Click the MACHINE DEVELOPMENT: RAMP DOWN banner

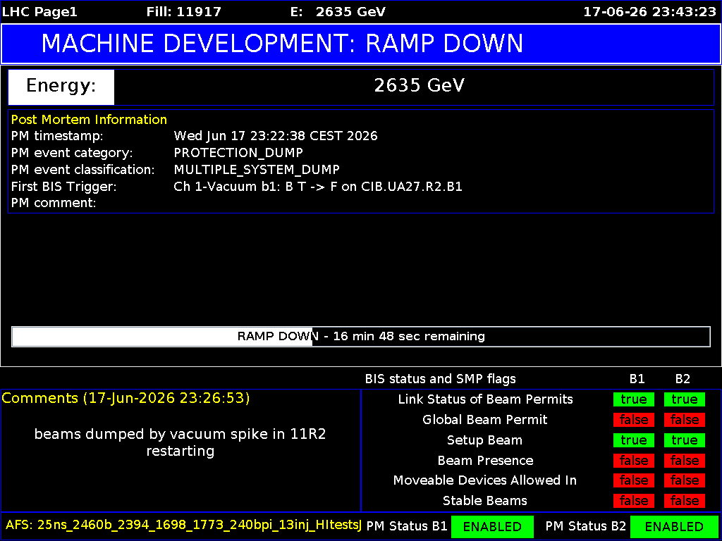point(361,44)
